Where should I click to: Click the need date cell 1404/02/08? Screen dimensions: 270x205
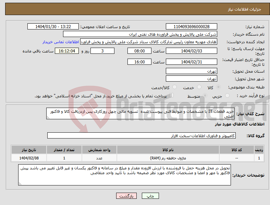[x=29, y=158]
